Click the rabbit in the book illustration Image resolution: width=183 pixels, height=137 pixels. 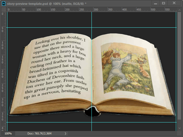coord(144,72)
